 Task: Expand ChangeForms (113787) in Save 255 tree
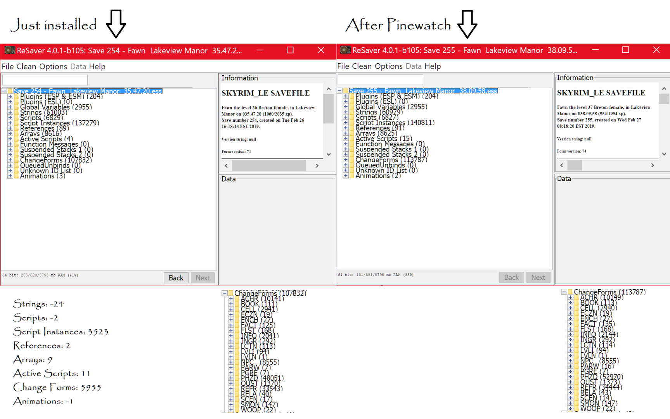point(346,159)
